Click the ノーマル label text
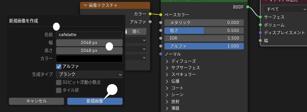Viewport: 307px width, 112px height. click(173, 54)
